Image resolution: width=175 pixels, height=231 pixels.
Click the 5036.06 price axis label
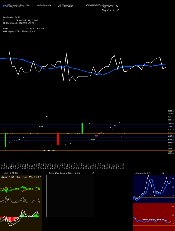[171, 129]
